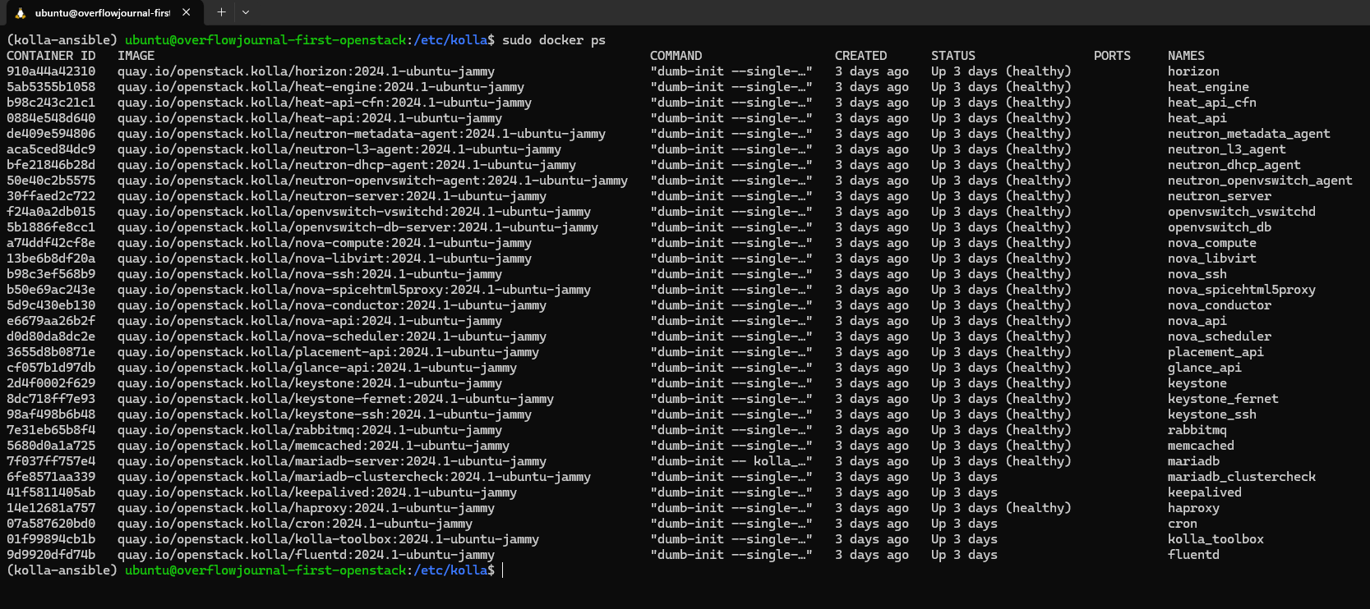Click container ID 9d9920dfd74b
The width and height of the screenshot is (1370, 609).
coord(51,555)
